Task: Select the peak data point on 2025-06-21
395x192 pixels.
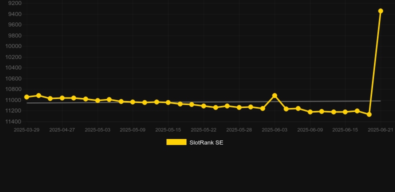Action: tap(380, 11)
